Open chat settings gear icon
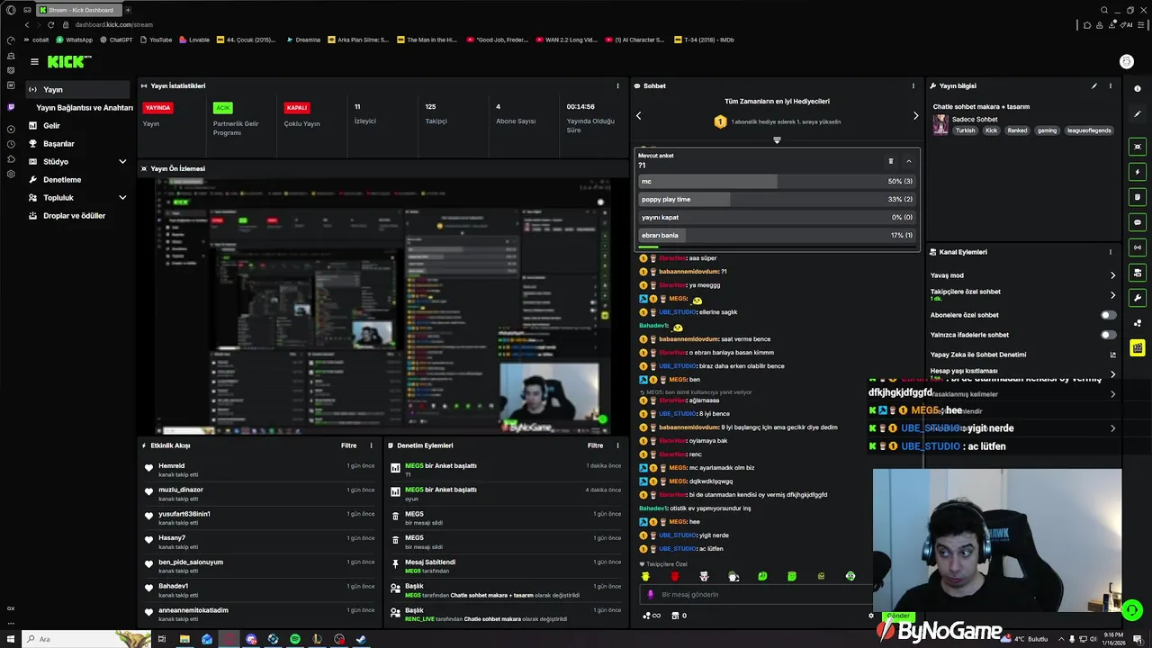Viewport: 1152px width, 648px height. coord(870,616)
